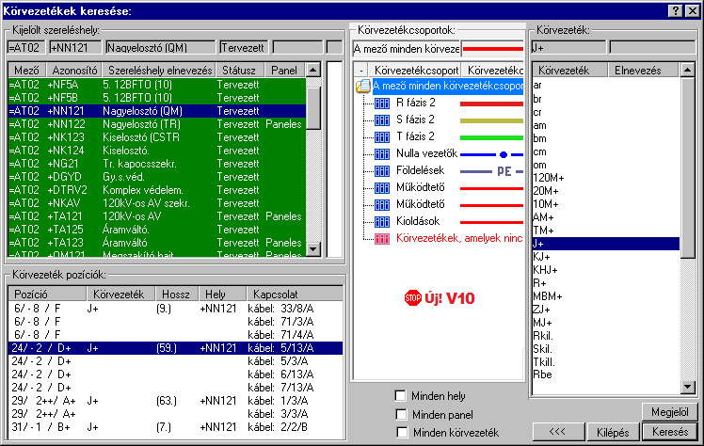Click the T fázis 2 group icon

point(381,136)
